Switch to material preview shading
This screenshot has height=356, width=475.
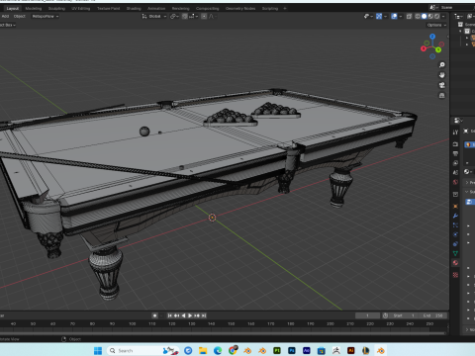point(430,16)
